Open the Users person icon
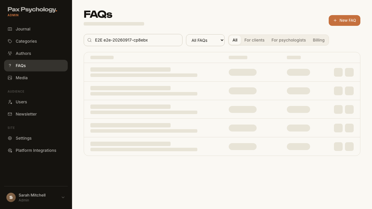This screenshot has width=372, height=209. [10, 102]
